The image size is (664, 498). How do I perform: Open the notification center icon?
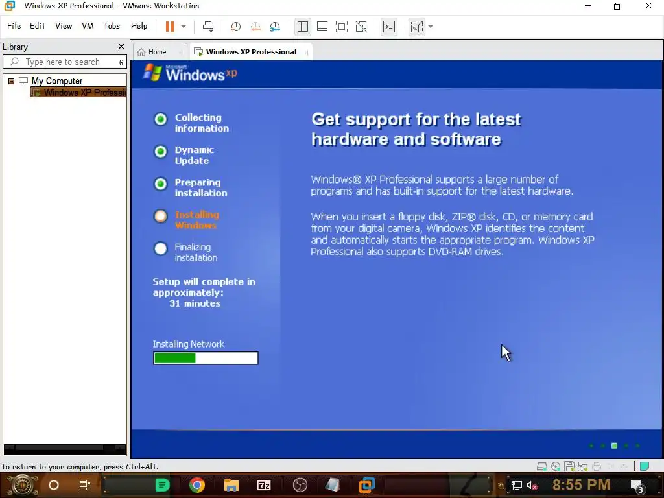click(637, 486)
